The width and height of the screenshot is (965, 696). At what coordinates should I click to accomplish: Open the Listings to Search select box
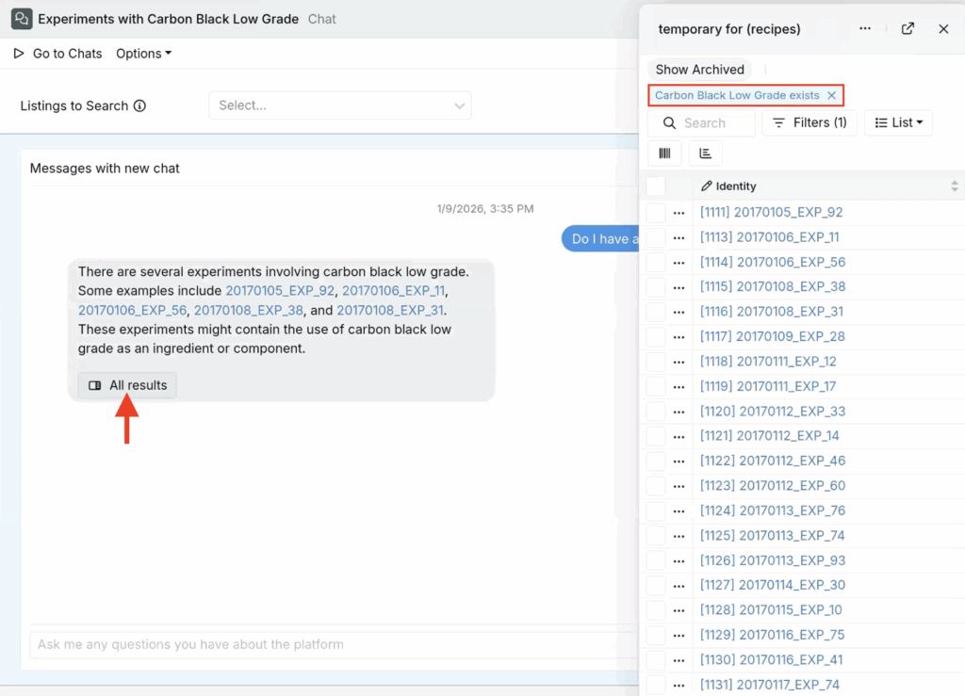tap(339, 105)
